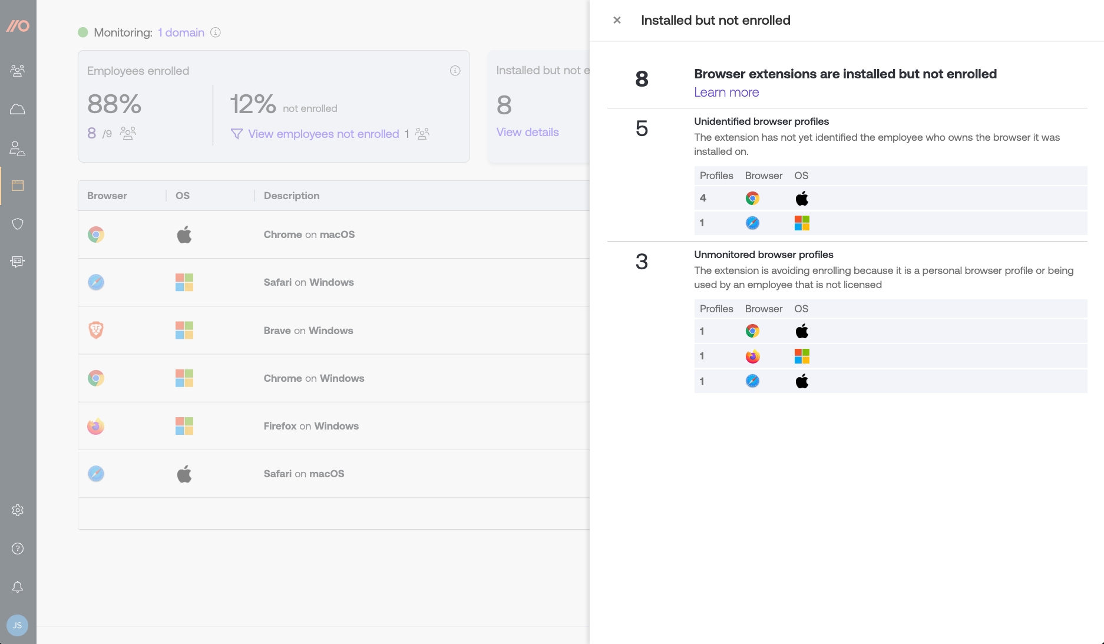1104x644 pixels.
Task: Click the info icon next to Monitoring
Action: tap(215, 32)
